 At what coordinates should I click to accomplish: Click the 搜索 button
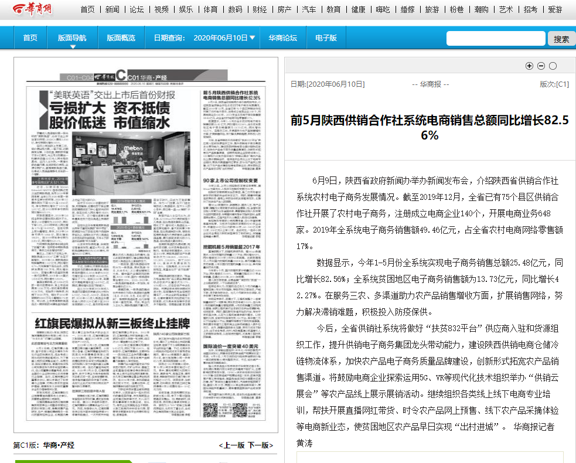pos(561,39)
